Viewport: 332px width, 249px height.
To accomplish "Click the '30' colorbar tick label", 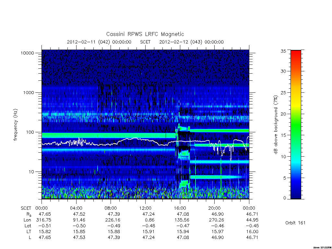I will [x=283, y=71].
